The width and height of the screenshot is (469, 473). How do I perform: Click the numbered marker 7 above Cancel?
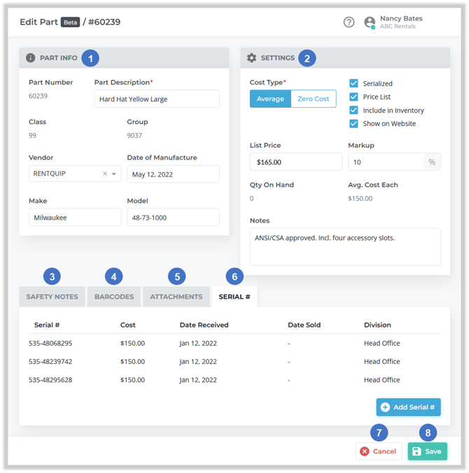click(379, 433)
